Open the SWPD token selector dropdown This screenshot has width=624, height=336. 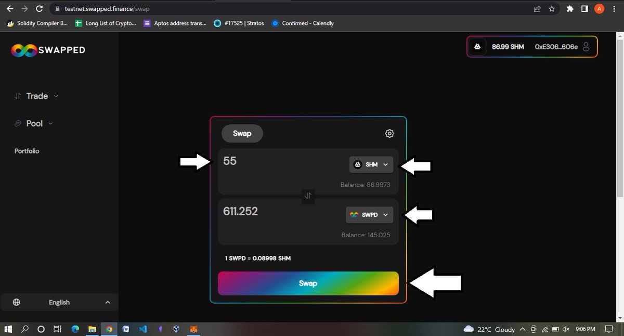[x=369, y=215]
